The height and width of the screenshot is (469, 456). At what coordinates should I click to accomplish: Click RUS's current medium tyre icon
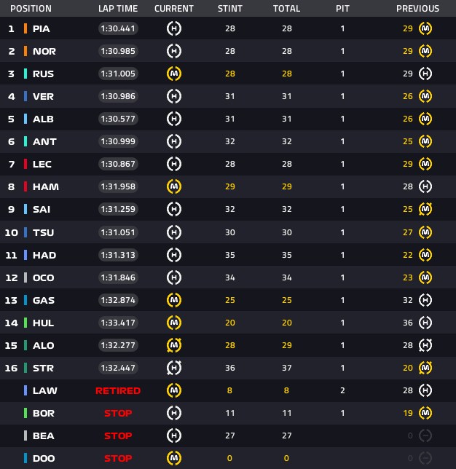pyautogui.click(x=174, y=74)
